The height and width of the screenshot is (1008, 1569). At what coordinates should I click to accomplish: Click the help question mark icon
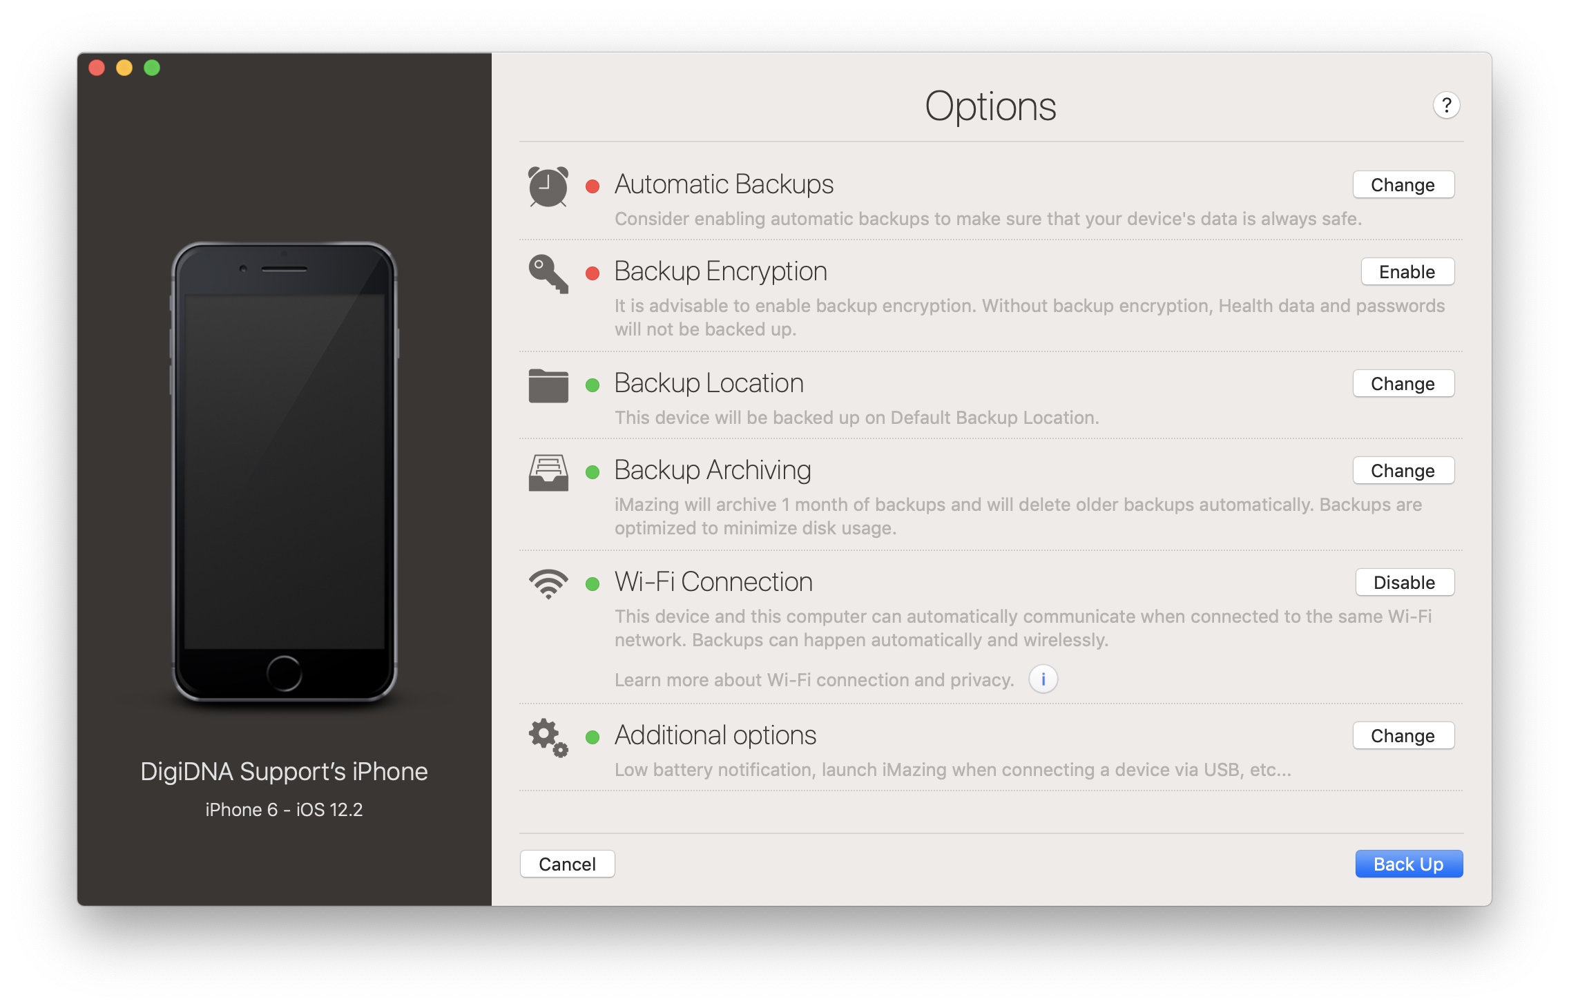pyautogui.click(x=1445, y=103)
